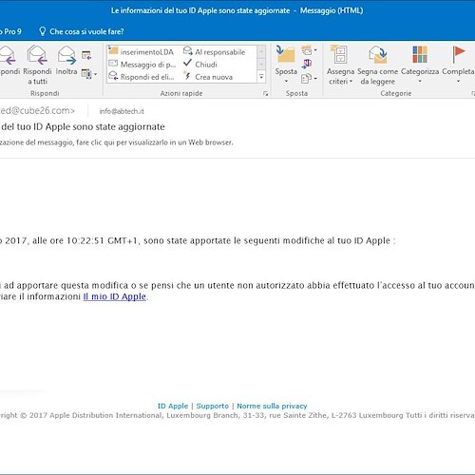Open the Supporto footer link
This screenshot has width=475, height=475.
(212, 406)
